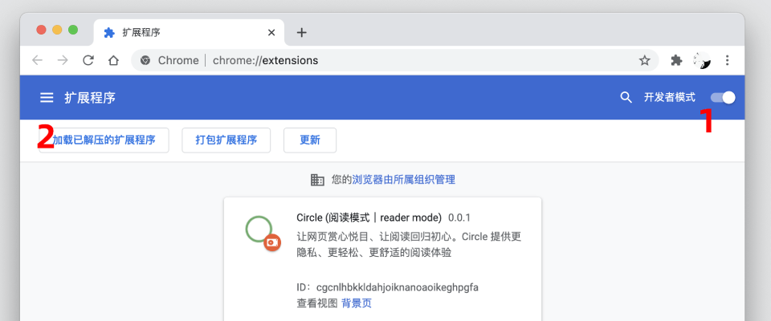Click the extension ID text cgcnlhbkkldahjoiknanoaoikeghpgfa
Screen dimensions: 771x321
coord(398,286)
